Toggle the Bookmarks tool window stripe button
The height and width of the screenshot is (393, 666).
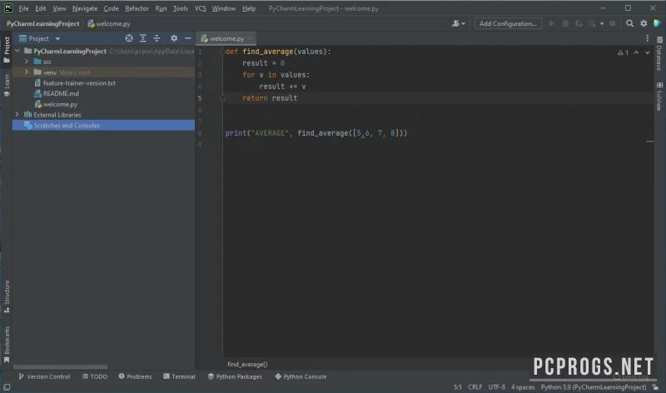pyautogui.click(x=7, y=344)
